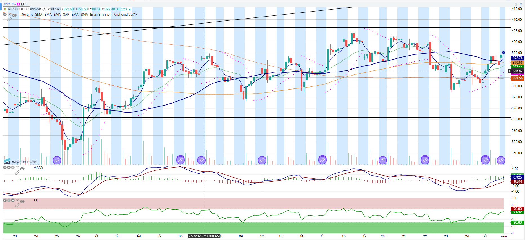
Task: Toggle RSI visibility eye
Action: click(22, 202)
